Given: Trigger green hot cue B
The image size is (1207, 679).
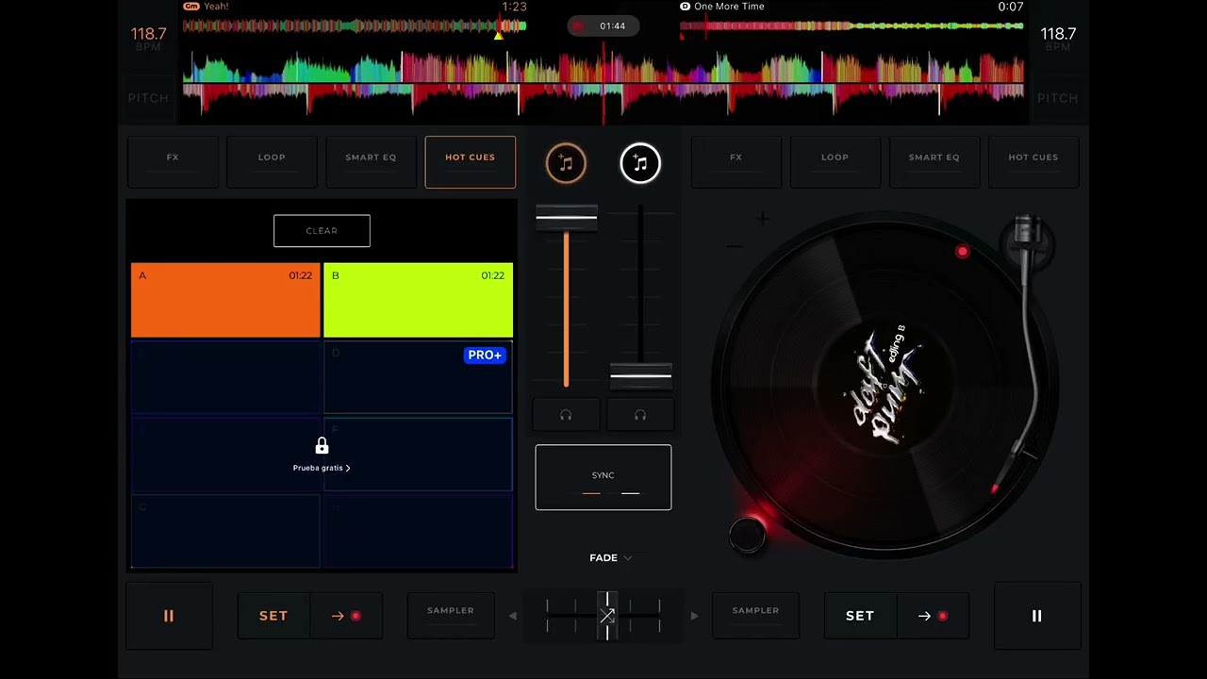Looking at the screenshot, I should [x=418, y=300].
